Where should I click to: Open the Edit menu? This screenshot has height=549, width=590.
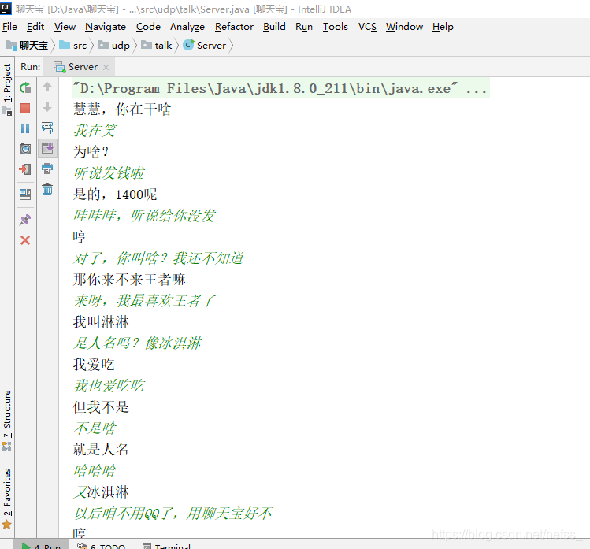pyautogui.click(x=35, y=27)
